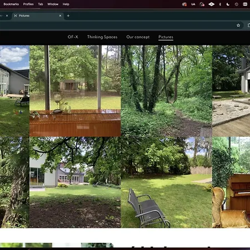This screenshot has height=250, width=250.
Task: Click the globe icon with pink badge
Action: [x=202, y=4]
